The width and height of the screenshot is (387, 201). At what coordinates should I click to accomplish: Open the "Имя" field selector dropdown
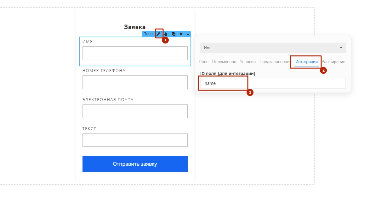(273, 48)
